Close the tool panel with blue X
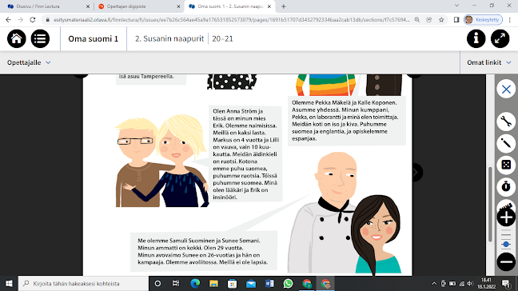518x291 pixels. pyautogui.click(x=506, y=90)
